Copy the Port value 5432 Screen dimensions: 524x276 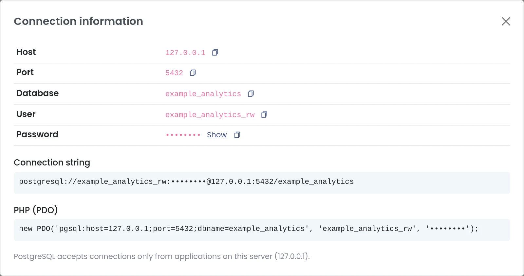coord(193,73)
